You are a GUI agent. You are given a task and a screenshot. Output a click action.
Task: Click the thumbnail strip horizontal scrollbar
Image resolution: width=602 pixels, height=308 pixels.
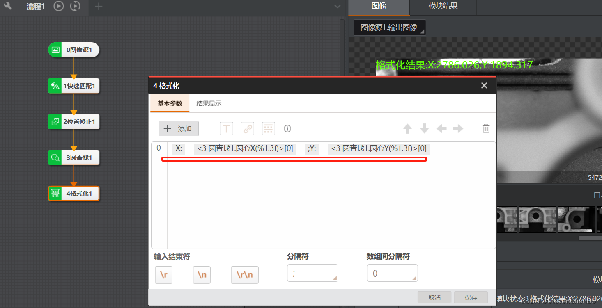coord(590,238)
